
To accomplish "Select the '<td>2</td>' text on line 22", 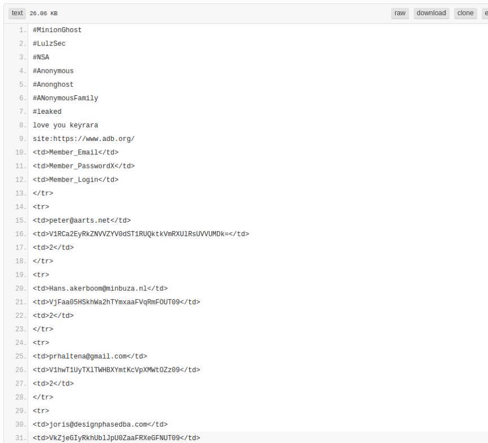I will (53, 316).
